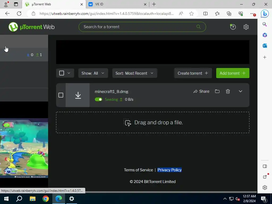Click the horizontal page scrollbar

[171, 192]
